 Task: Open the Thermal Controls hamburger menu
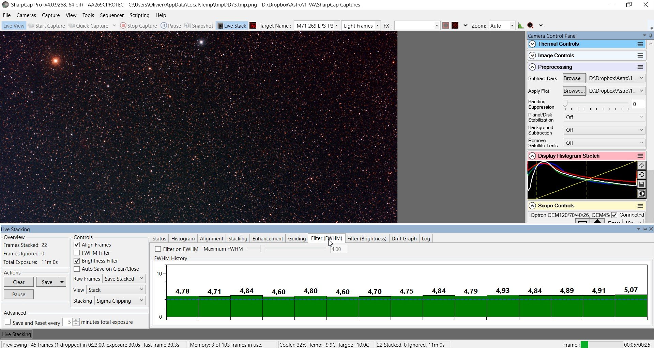click(640, 44)
